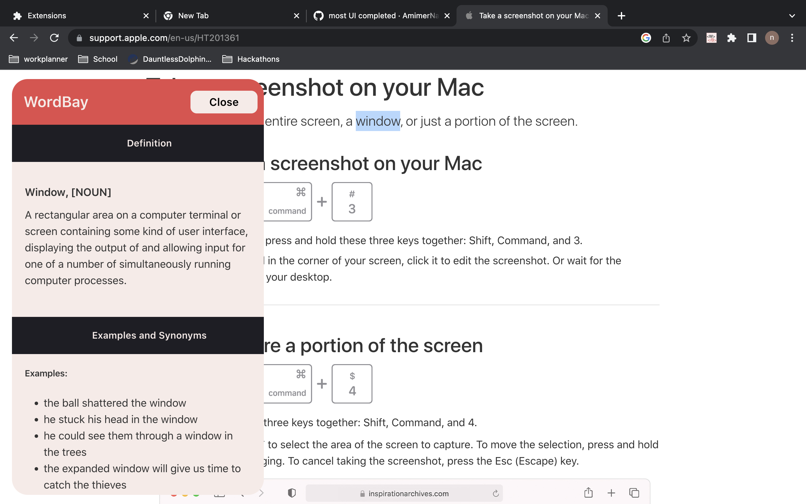Viewport: 806px width, 504px height.
Task: Click the highlighted word window
Action: [378, 121]
